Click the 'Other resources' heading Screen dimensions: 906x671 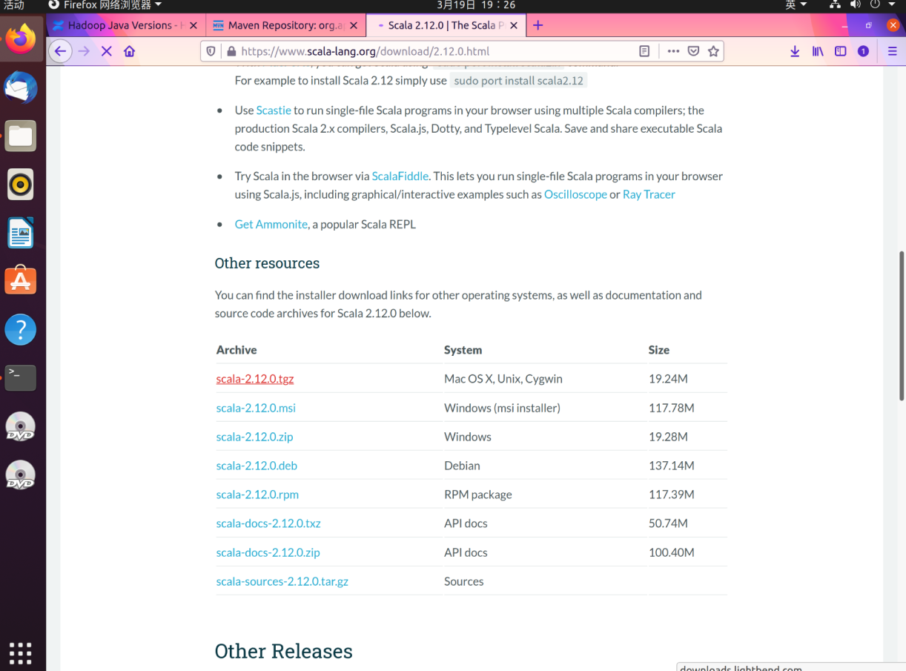point(267,263)
